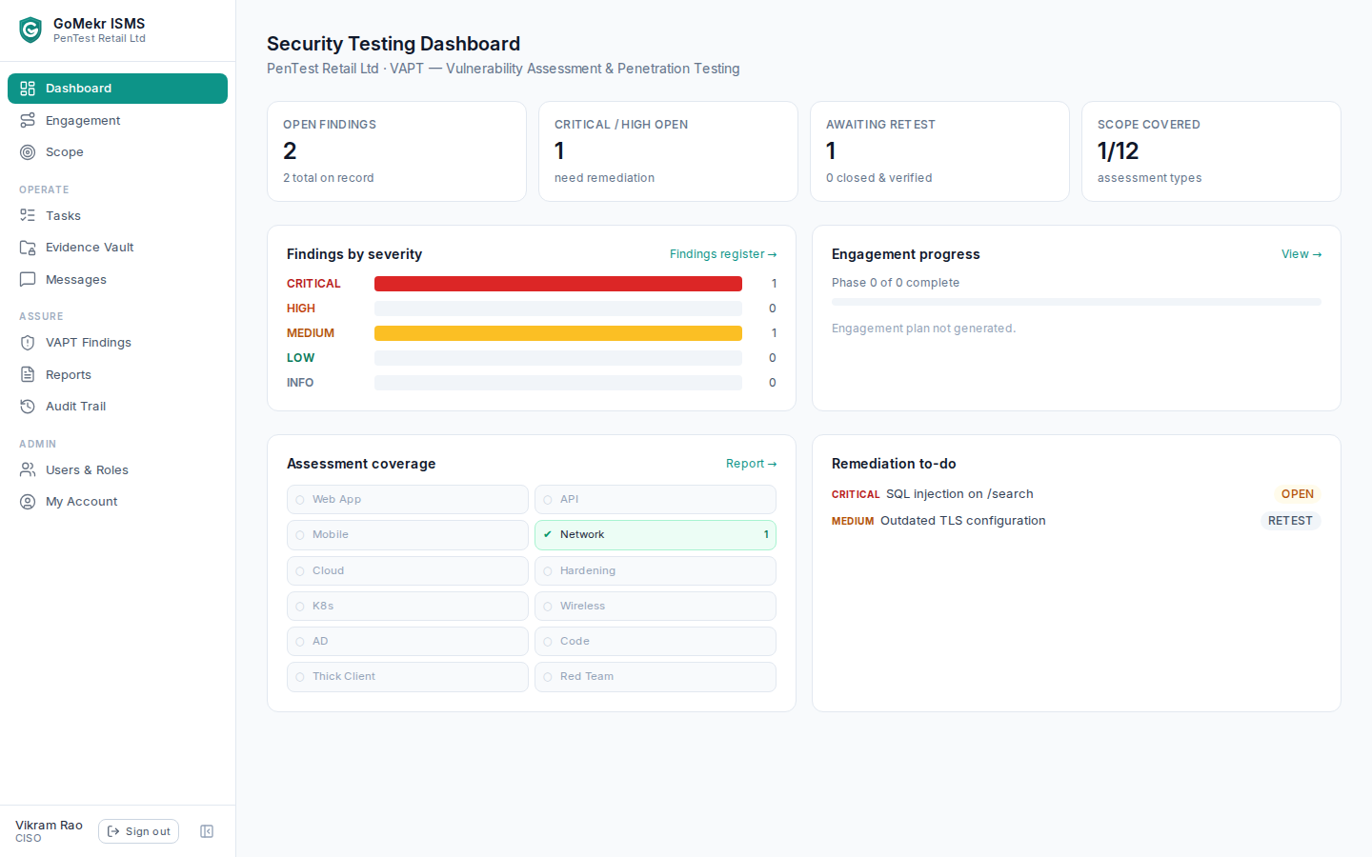This screenshot has width=1372, height=857.
Task: Select the Web App coverage tile
Action: click(408, 499)
